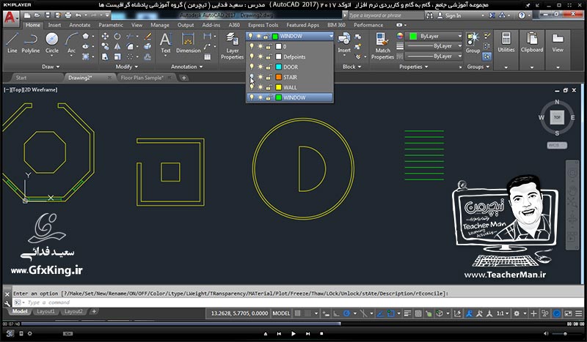Image resolution: width=587 pixels, height=342 pixels.
Task: Click the Group tool icon
Action: pyautogui.click(x=473, y=43)
